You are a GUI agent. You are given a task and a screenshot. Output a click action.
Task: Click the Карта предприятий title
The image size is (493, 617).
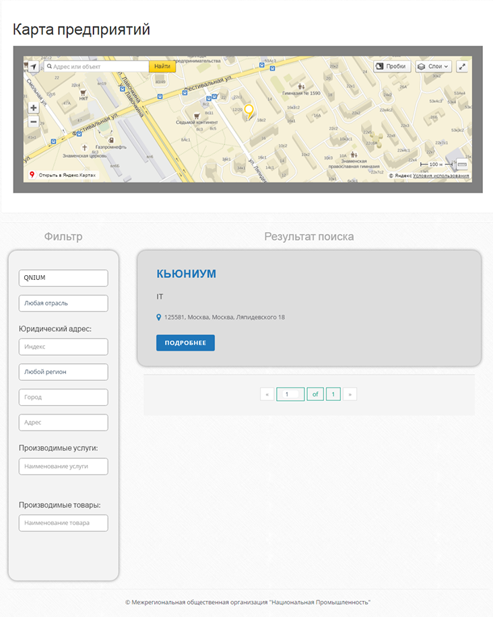click(x=81, y=30)
